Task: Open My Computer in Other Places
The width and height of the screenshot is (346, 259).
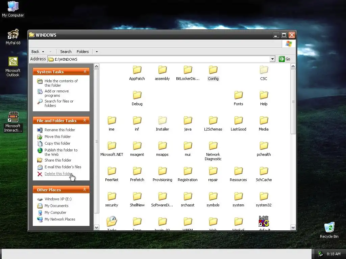Action: 55,212
